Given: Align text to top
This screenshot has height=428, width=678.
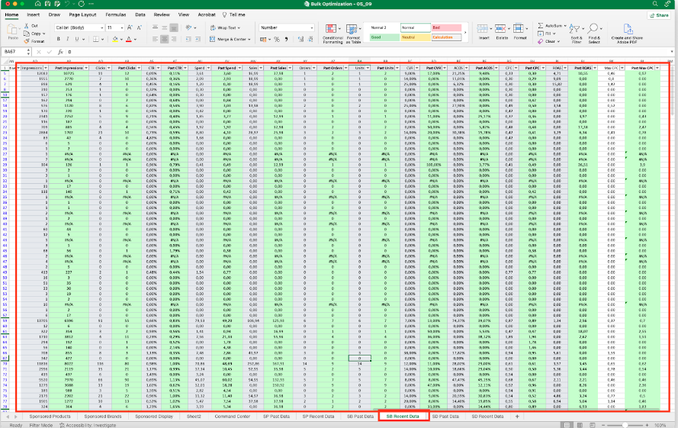Looking at the screenshot, I should tap(155, 27).
